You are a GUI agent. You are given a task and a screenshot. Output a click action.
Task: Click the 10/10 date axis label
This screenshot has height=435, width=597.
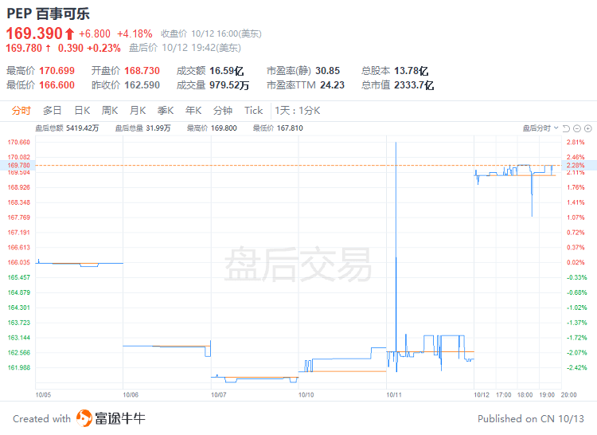306,395
